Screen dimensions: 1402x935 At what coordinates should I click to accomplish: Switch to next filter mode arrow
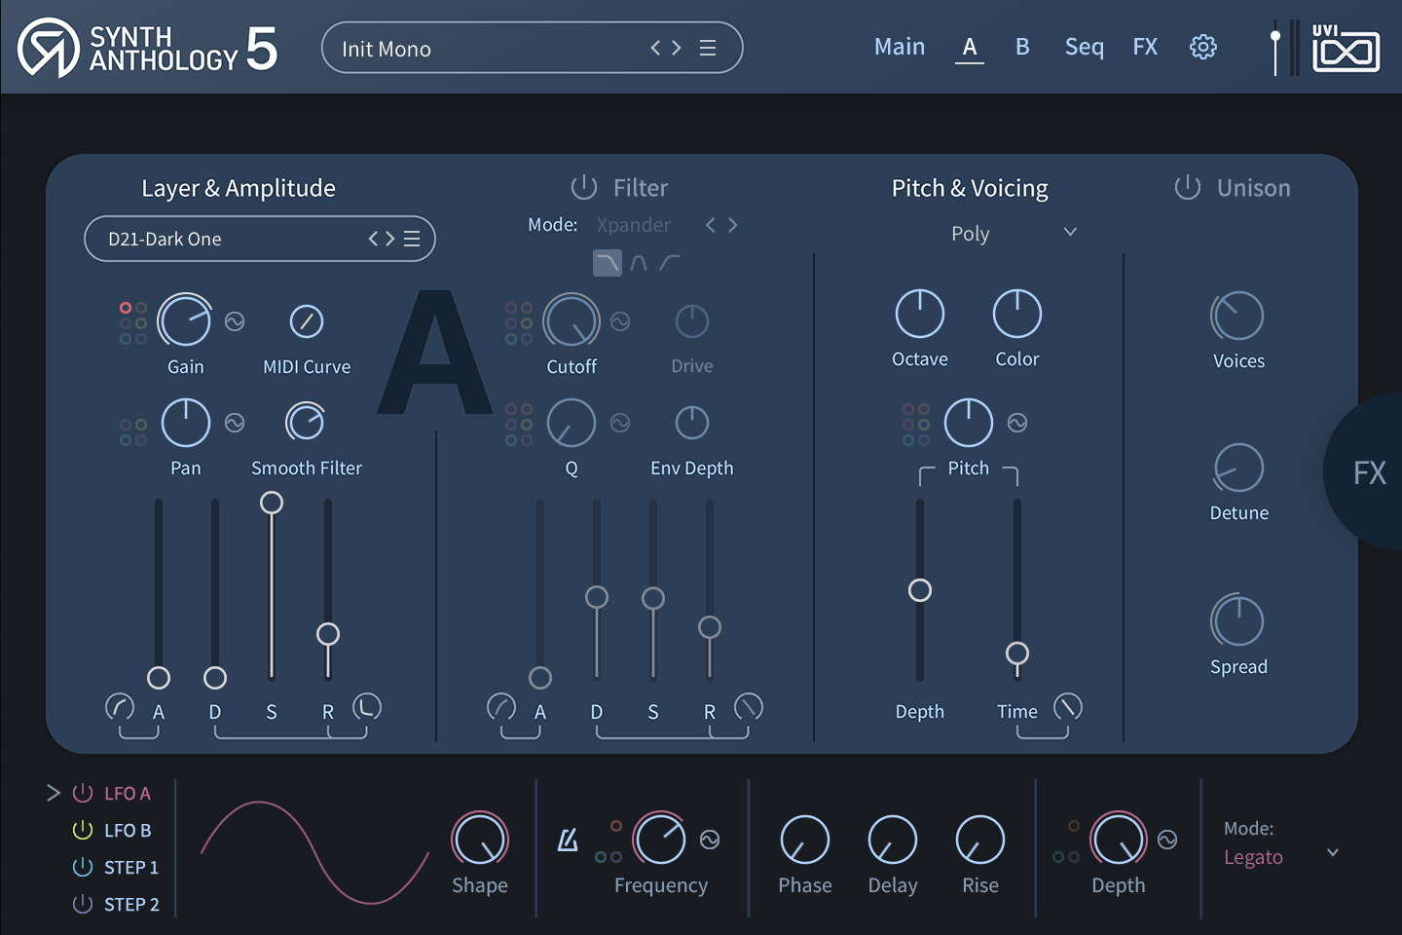[x=733, y=225]
